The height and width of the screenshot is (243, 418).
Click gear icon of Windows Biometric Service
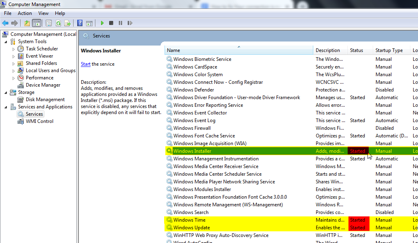169,59
